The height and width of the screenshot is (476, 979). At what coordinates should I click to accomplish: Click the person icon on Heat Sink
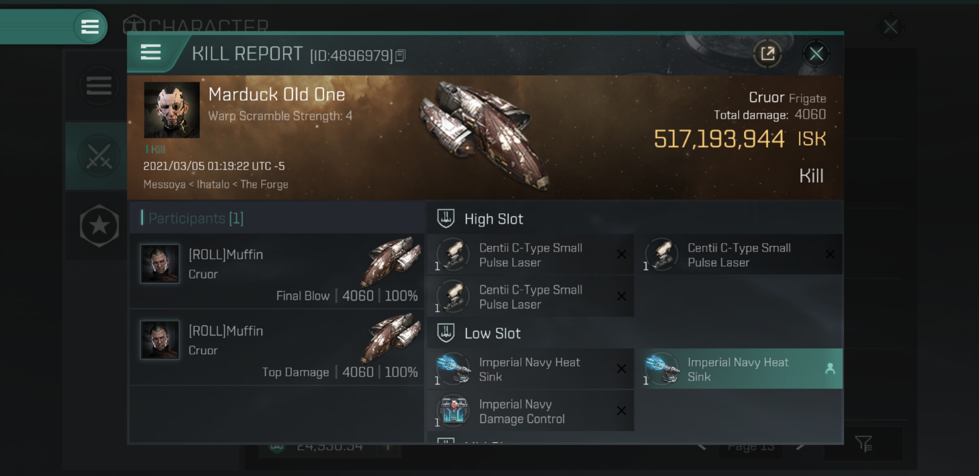click(830, 369)
